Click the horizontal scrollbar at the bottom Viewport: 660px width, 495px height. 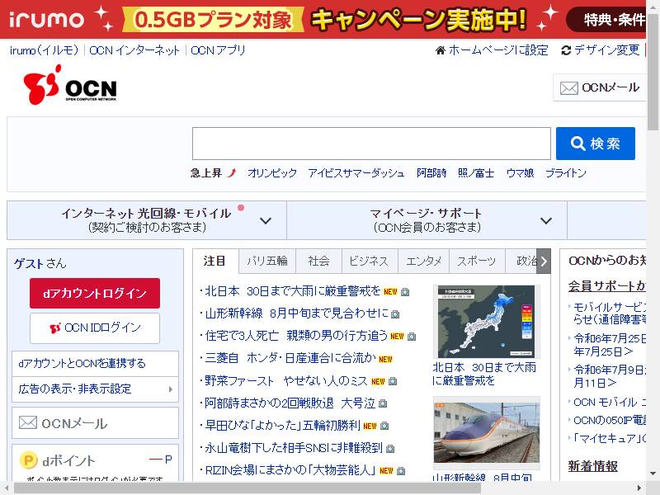point(247,488)
